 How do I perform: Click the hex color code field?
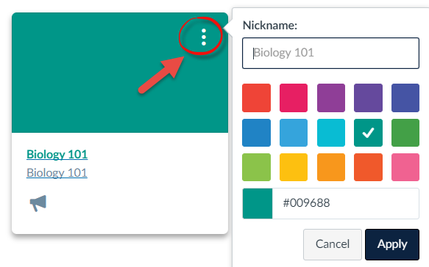[346, 203]
